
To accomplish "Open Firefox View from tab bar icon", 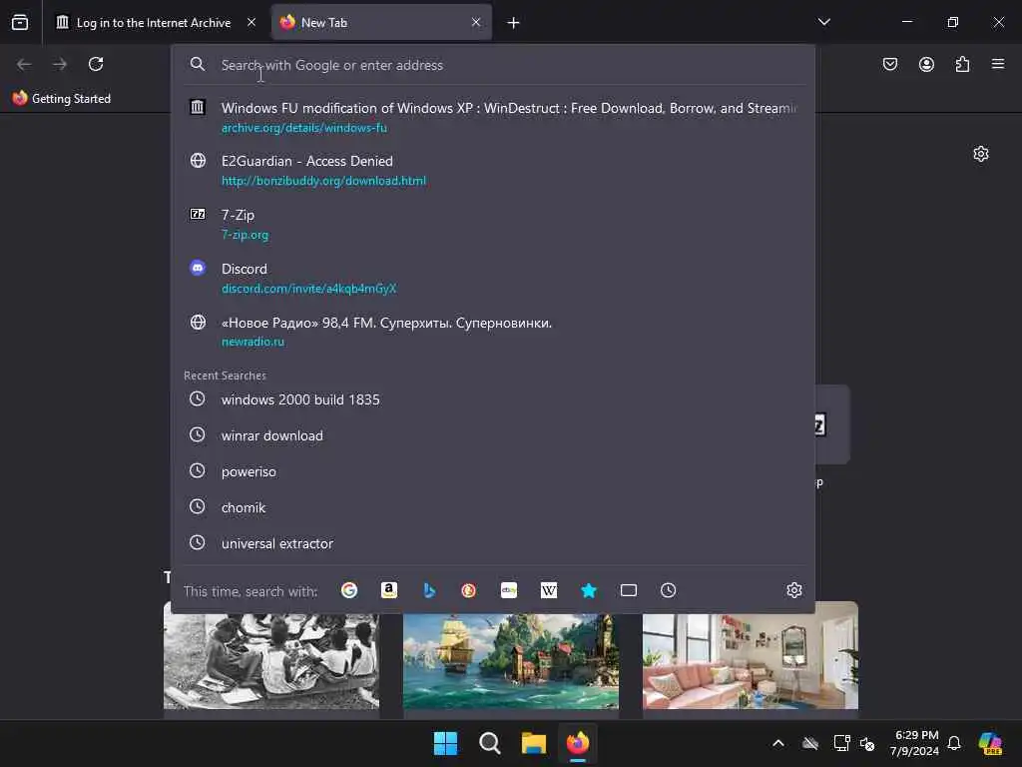I will 20,22.
